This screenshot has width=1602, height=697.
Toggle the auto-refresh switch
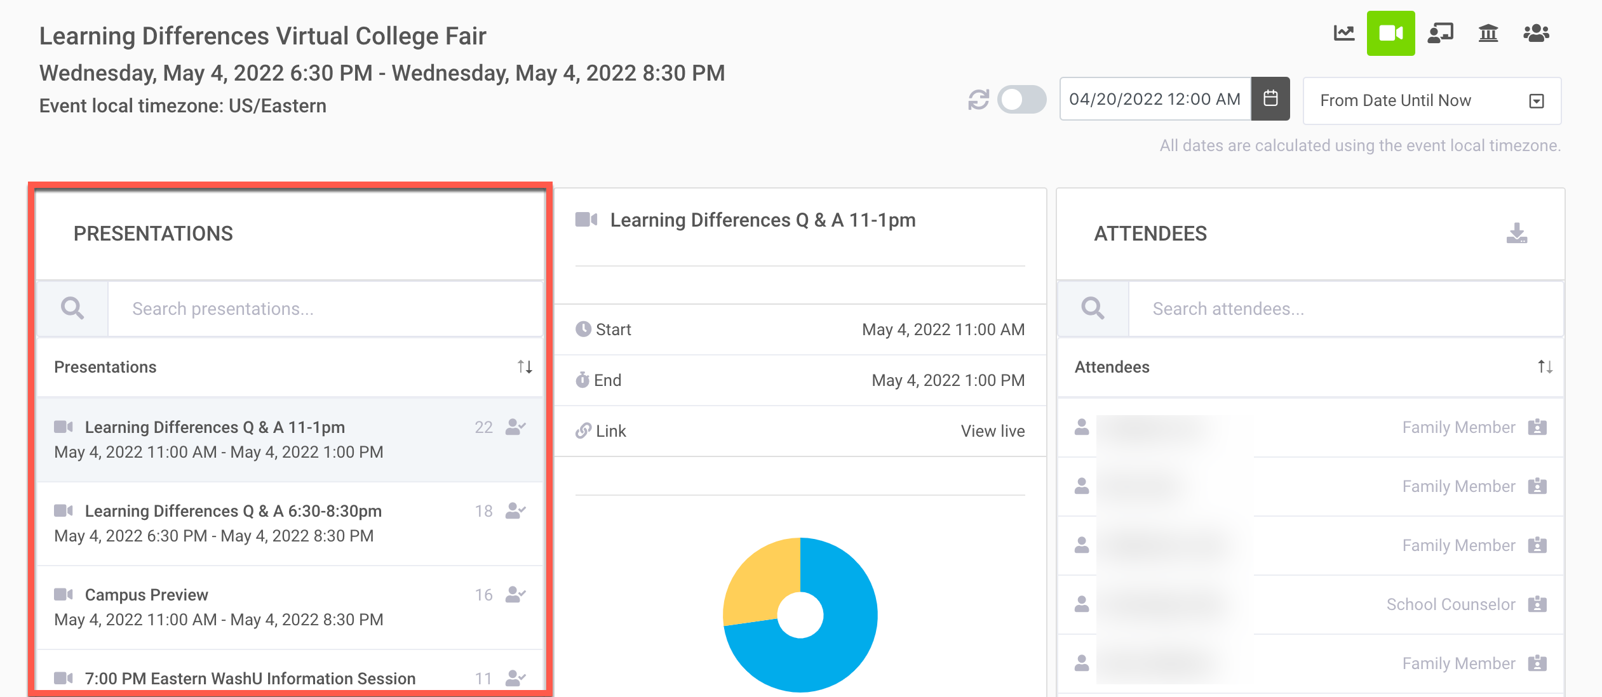tap(1021, 100)
